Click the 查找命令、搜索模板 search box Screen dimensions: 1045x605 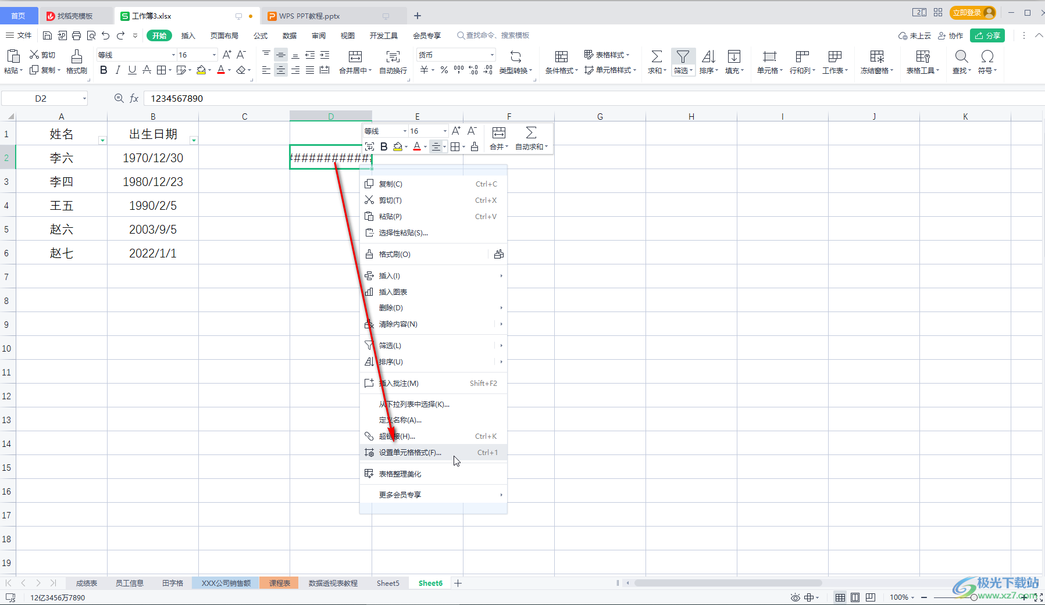pos(493,35)
